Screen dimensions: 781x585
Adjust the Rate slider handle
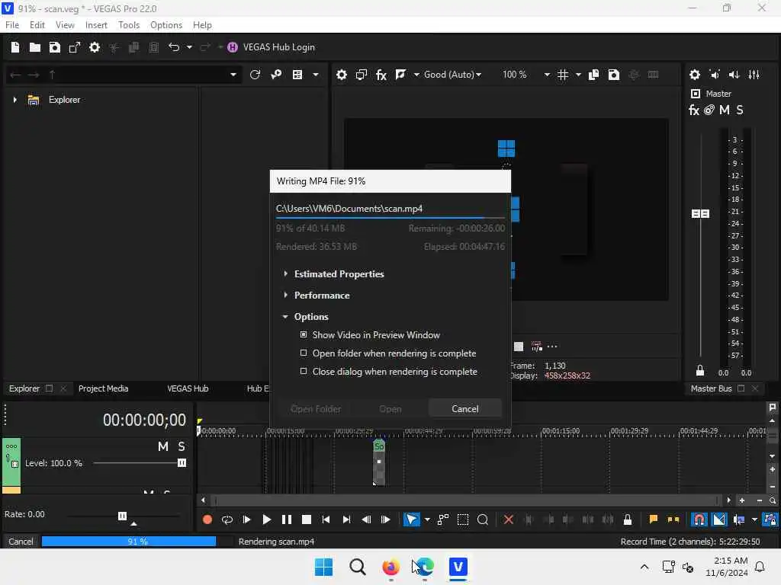click(x=122, y=516)
